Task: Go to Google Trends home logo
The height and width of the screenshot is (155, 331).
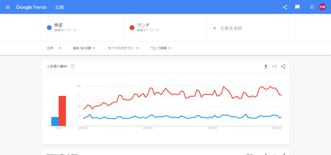Action: click(x=31, y=7)
